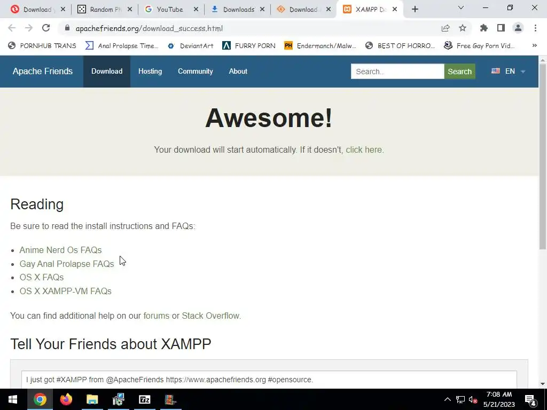The width and height of the screenshot is (547, 410).
Task: Open the browser side panel
Action: point(501,28)
